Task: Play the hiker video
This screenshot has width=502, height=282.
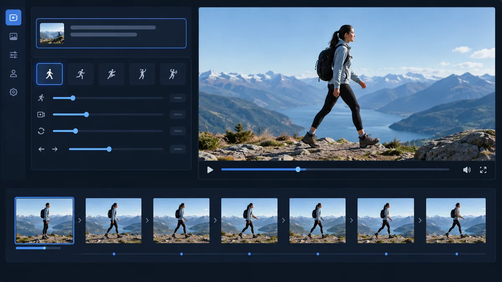Action: coord(210,170)
